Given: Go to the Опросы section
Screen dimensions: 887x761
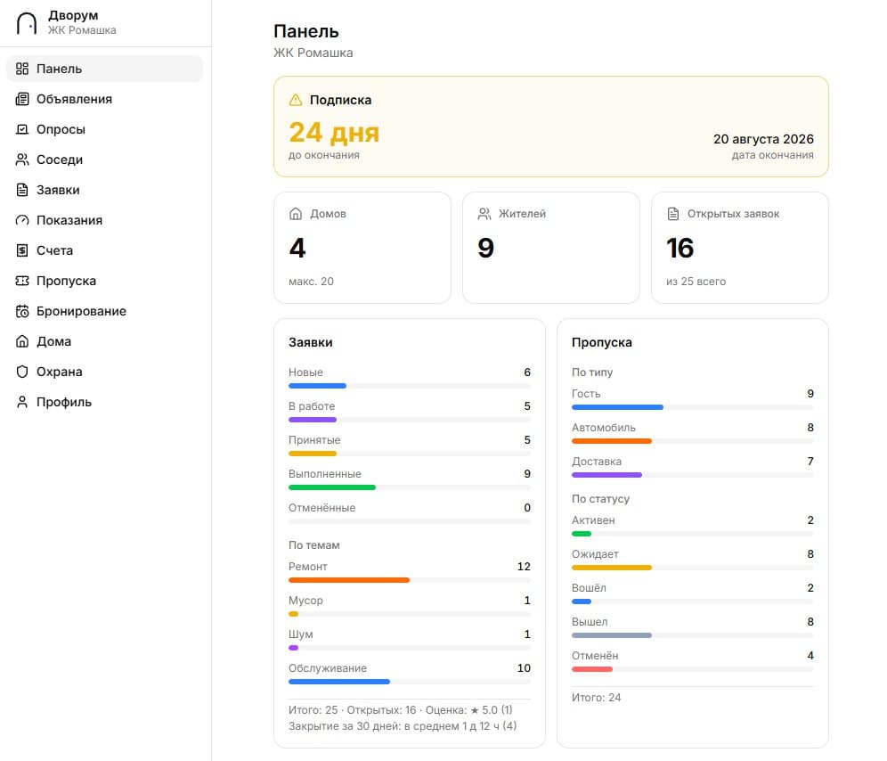Looking at the screenshot, I should tap(105, 129).
